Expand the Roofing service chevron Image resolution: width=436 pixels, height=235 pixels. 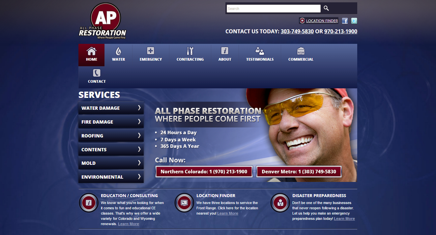(139, 135)
